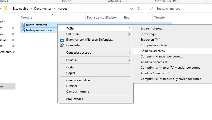
Task: Select Comprimir a "marcos.7z" y enviar por correo
Action: coord(172,68)
